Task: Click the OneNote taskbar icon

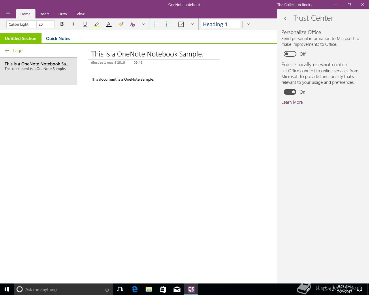Action: (191, 289)
